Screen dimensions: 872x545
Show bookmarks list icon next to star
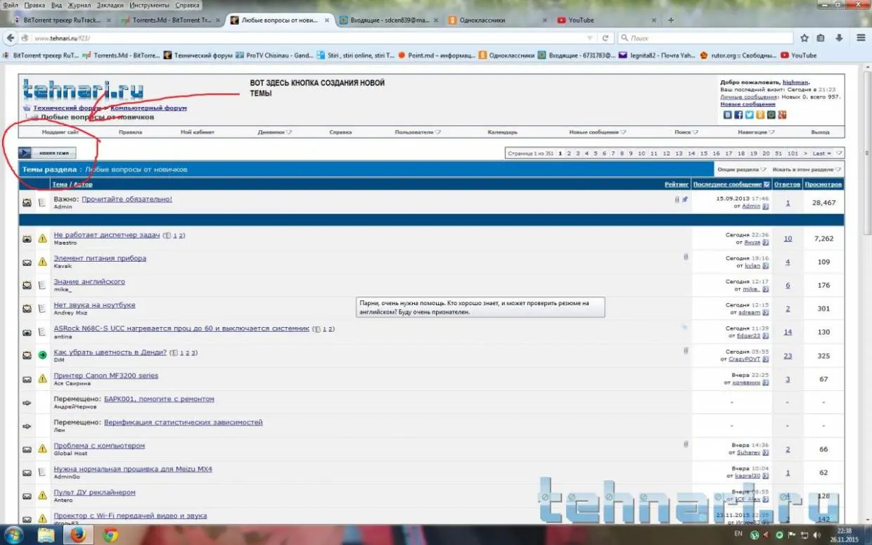tap(821, 38)
